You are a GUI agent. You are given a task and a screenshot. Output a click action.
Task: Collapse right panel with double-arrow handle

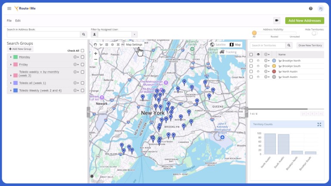click(247, 112)
